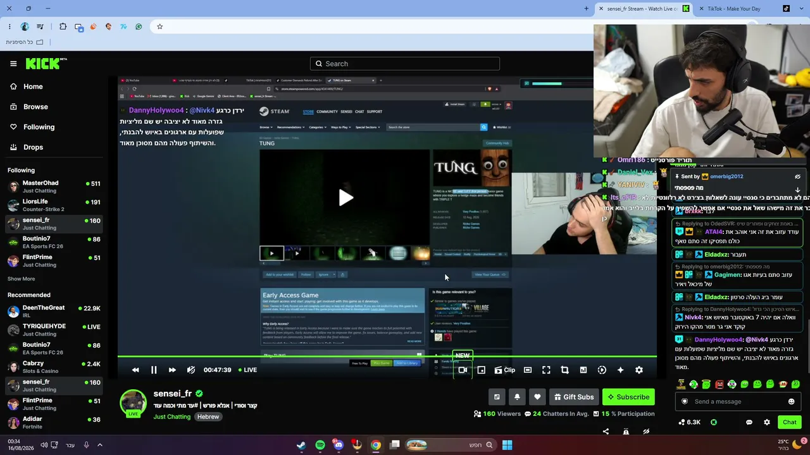
Task: Open MasterOhad's followed channel
Action: (x=54, y=186)
